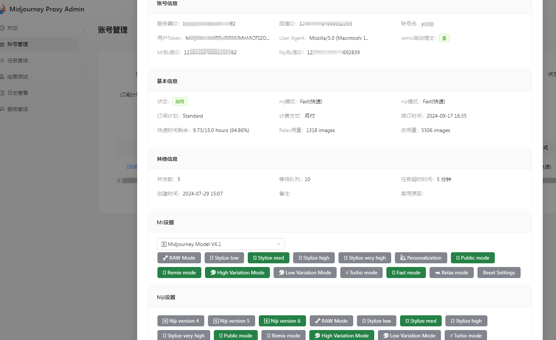This screenshot has height=340, width=556.
Task: Toggle High Variation Mode in Niji设置
Action: pyautogui.click(x=342, y=335)
